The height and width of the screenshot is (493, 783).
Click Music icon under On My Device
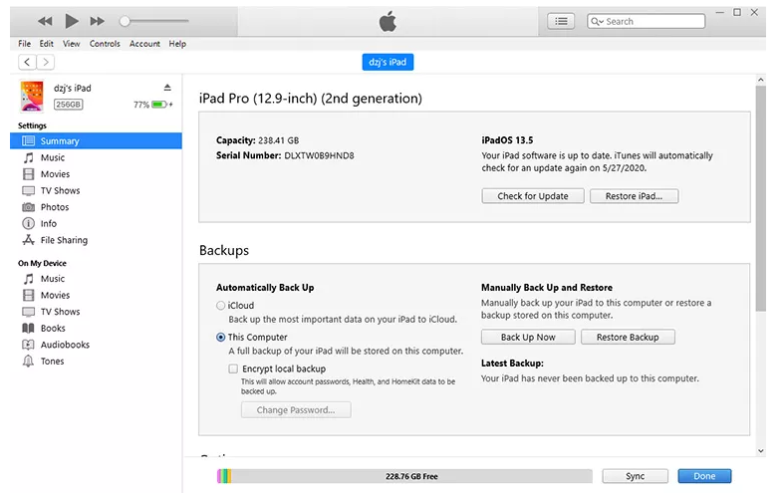click(29, 279)
